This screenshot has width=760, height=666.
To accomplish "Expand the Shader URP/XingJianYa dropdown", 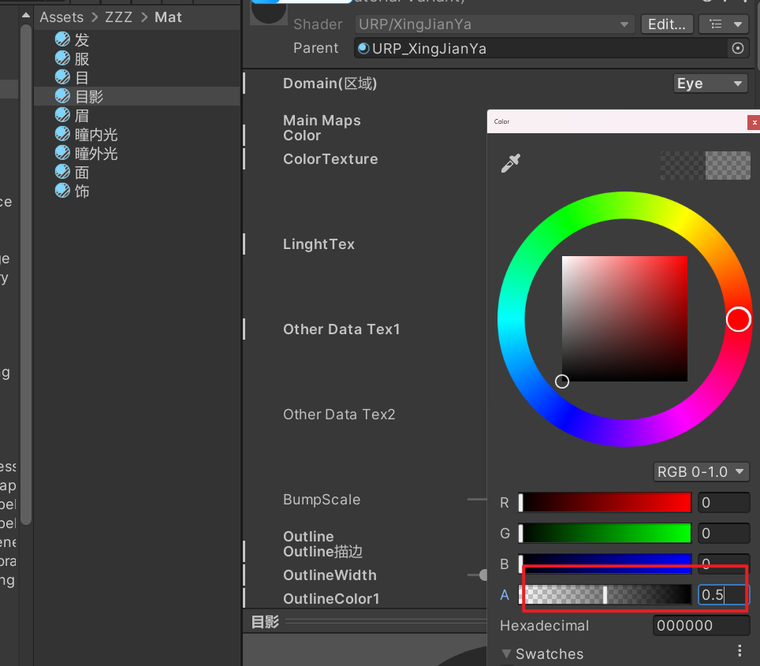I will point(493,24).
